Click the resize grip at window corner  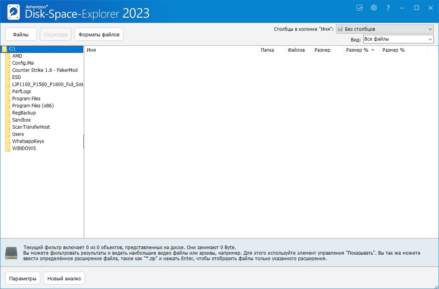point(436,286)
